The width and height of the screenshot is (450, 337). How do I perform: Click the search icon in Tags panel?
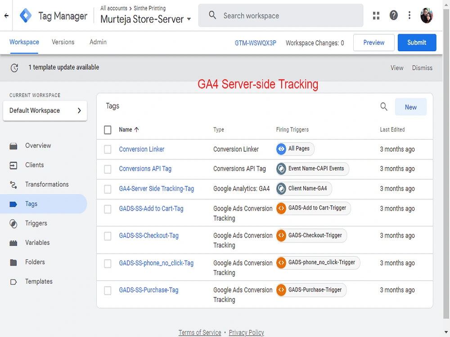pos(384,106)
